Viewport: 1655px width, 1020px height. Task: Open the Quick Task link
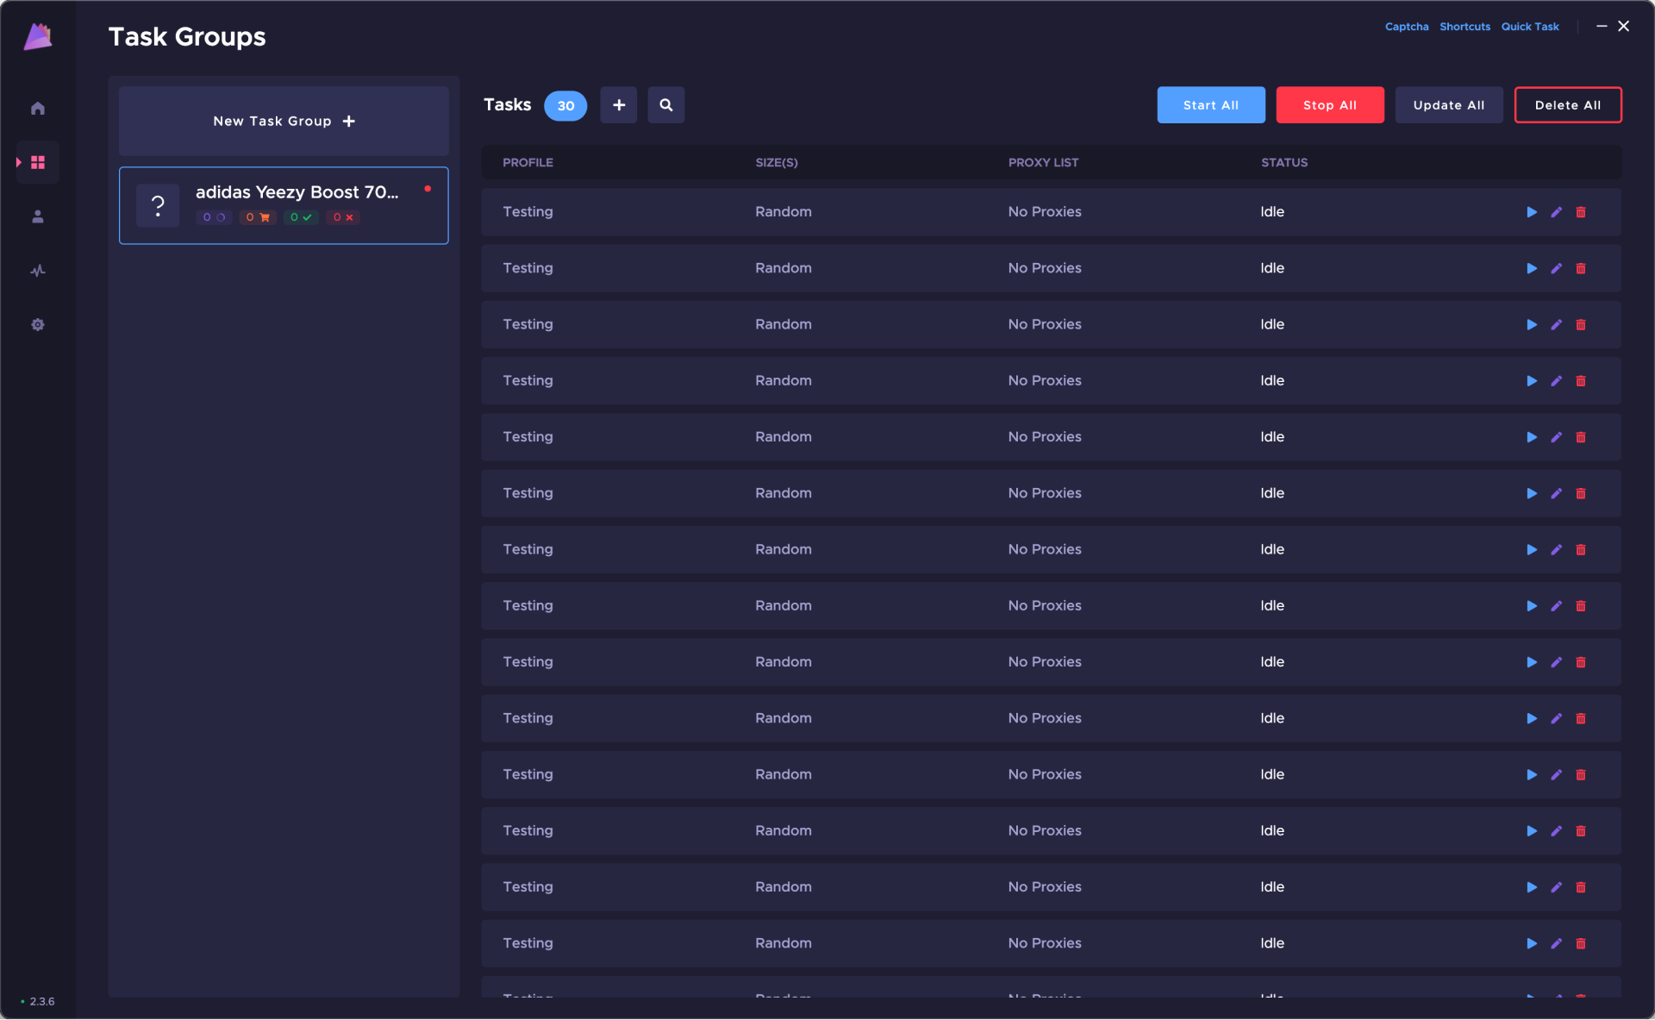point(1529,27)
